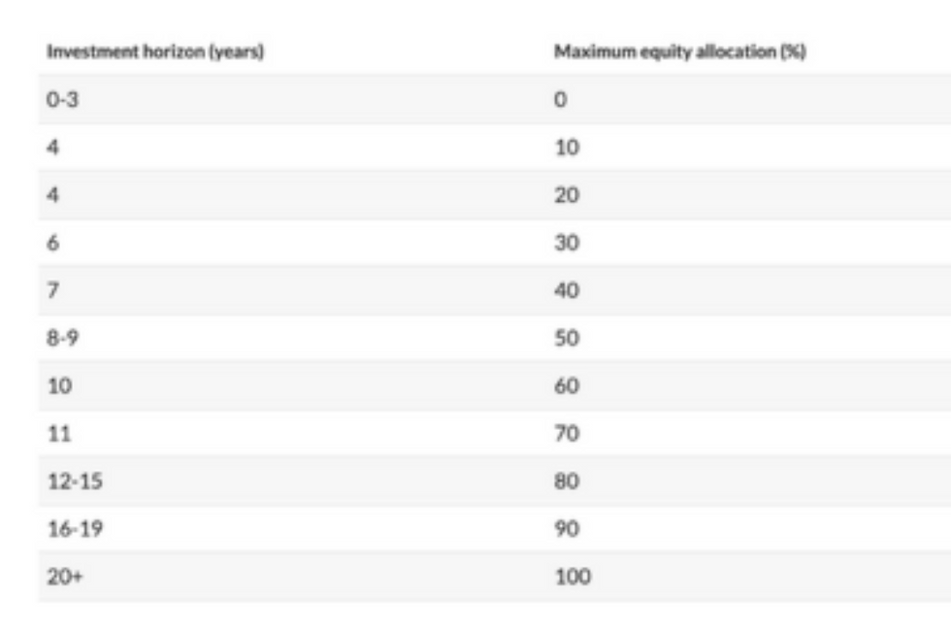Image resolution: width=951 pixels, height=630 pixels.
Task: Click the "Maximum equity allocation (%)" column header
Action: 680,51
